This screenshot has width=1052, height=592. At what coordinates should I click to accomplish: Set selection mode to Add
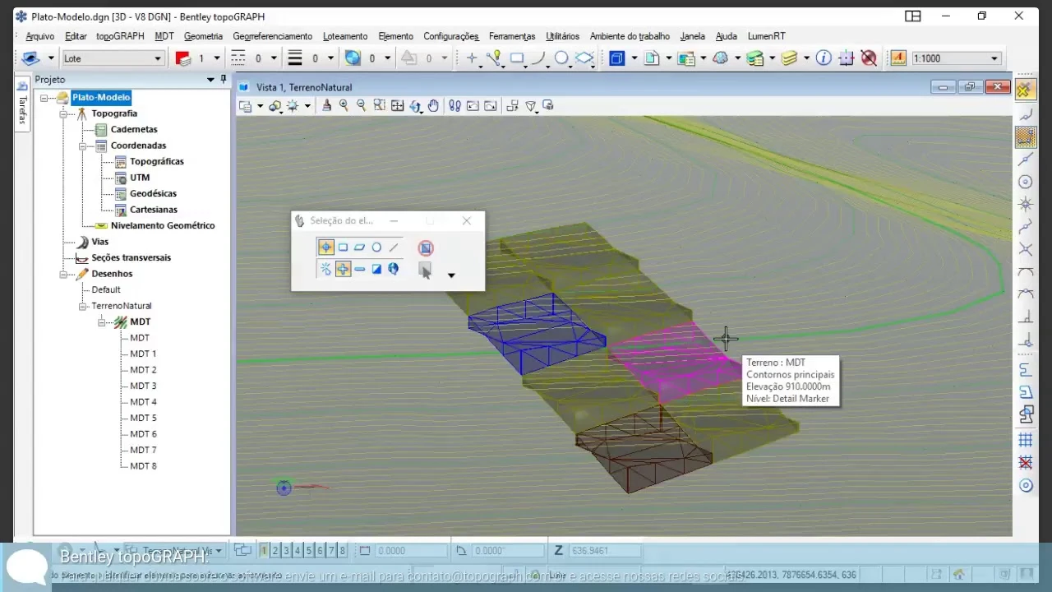coord(343,269)
